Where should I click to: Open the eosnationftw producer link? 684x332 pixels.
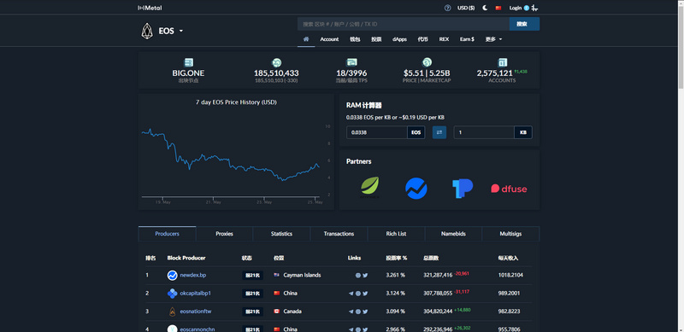(196, 312)
